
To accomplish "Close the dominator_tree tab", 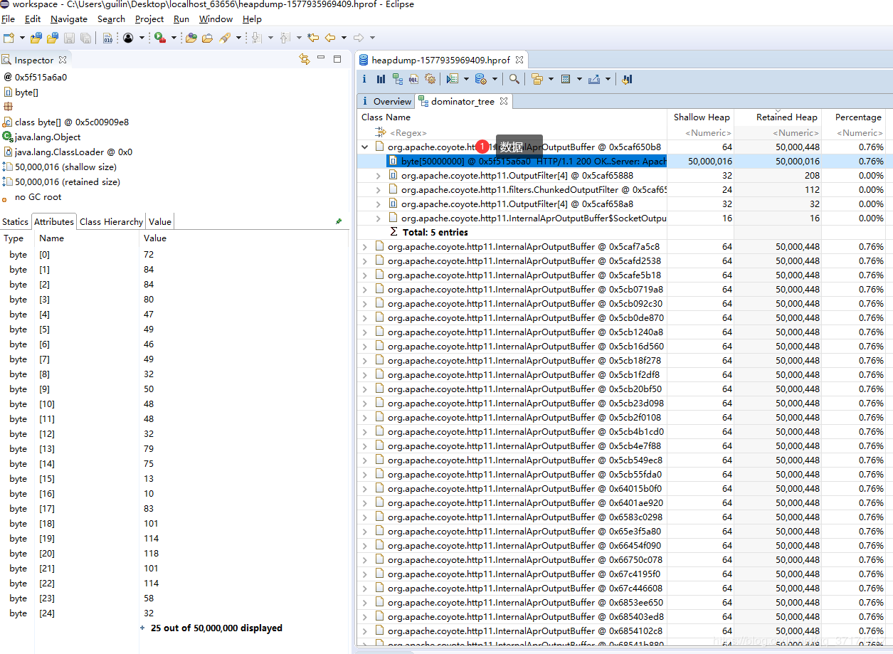I will (x=504, y=101).
